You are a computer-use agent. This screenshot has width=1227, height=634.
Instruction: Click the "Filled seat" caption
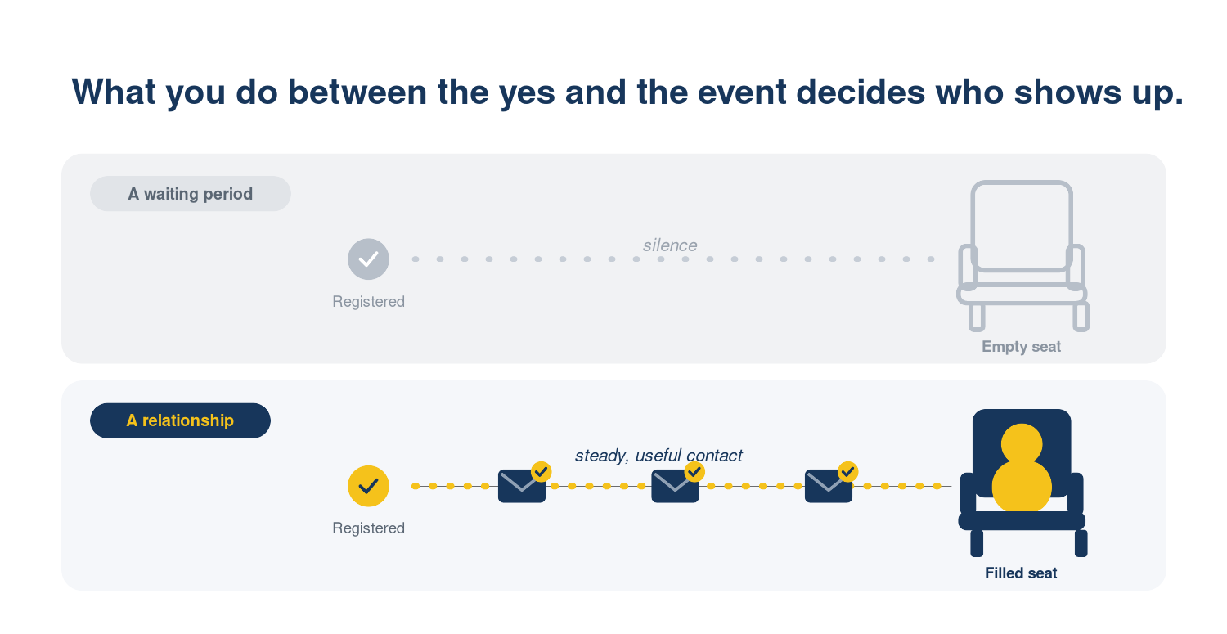pyautogui.click(x=1021, y=573)
